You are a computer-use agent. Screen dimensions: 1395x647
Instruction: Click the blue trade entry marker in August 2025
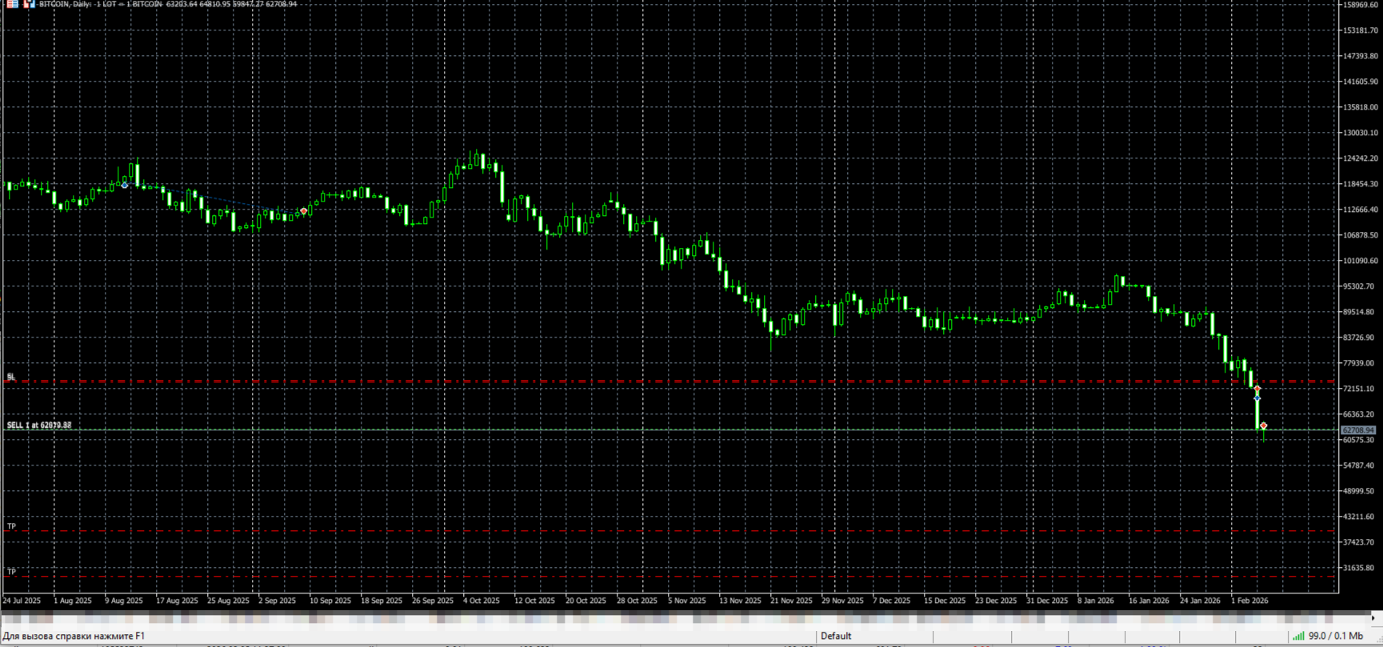[125, 185]
